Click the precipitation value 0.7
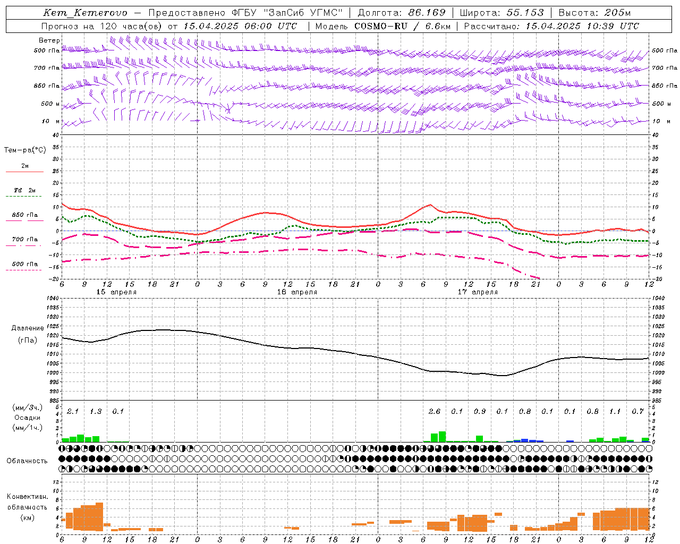This screenshot has width=680, height=544. (637, 411)
